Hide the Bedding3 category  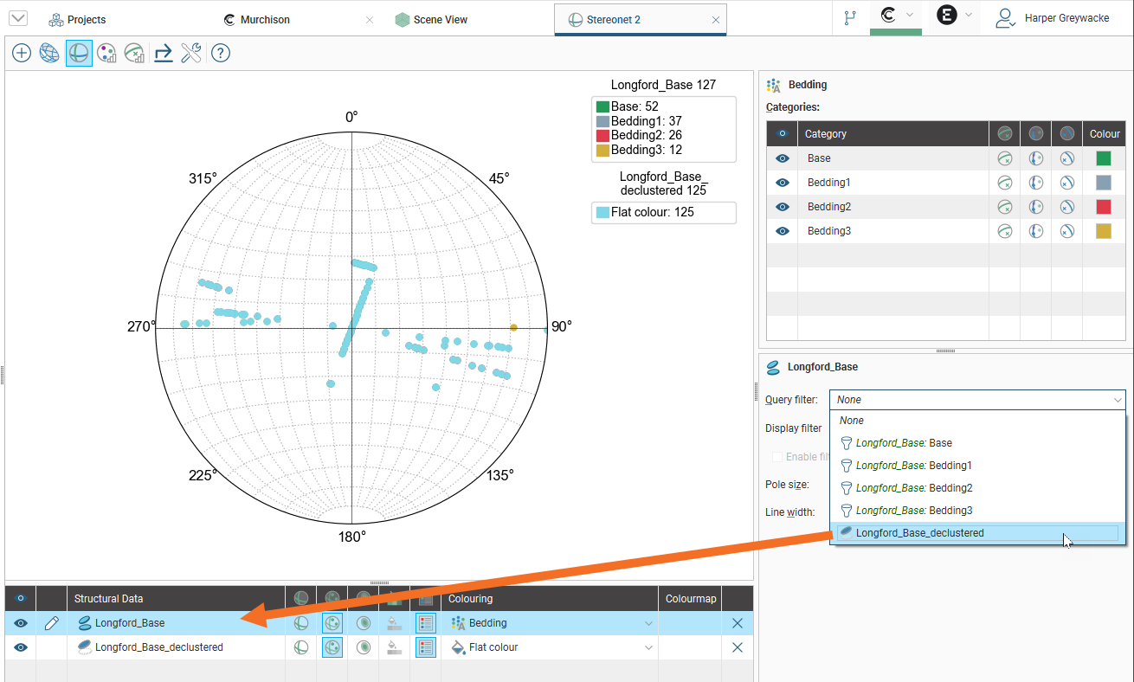(x=783, y=231)
